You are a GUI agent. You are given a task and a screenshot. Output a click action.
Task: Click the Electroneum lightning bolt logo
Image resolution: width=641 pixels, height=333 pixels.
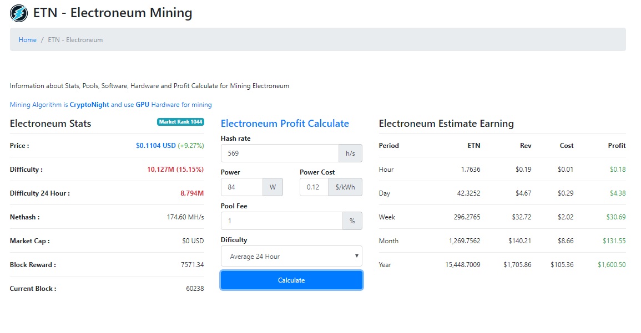point(19,13)
